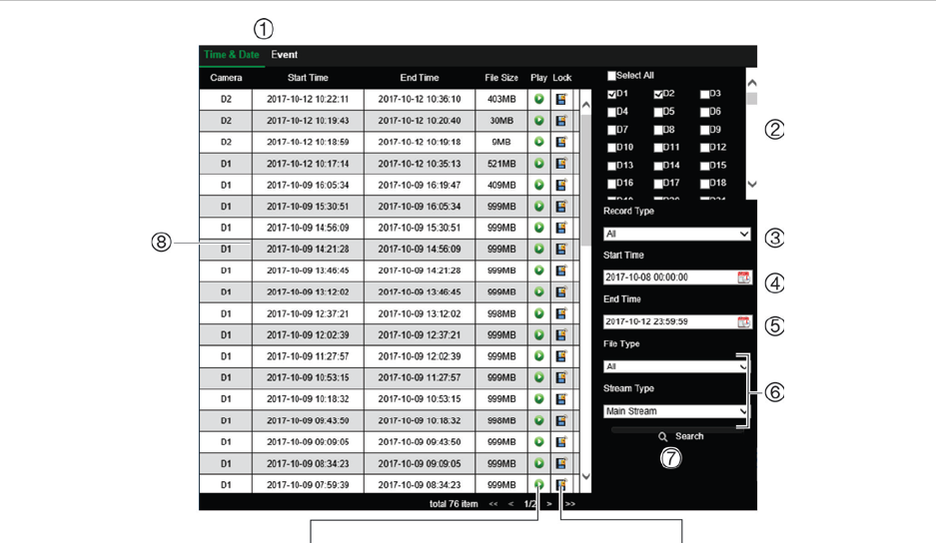The width and height of the screenshot is (936, 543).
Task: Click results list scroll-down arrow
Action: coord(585,476)
